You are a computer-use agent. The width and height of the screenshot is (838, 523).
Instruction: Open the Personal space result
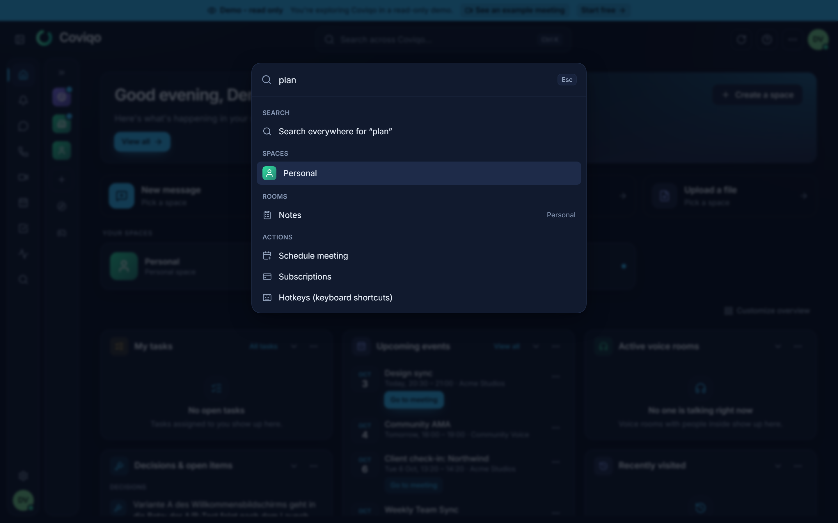419,173
